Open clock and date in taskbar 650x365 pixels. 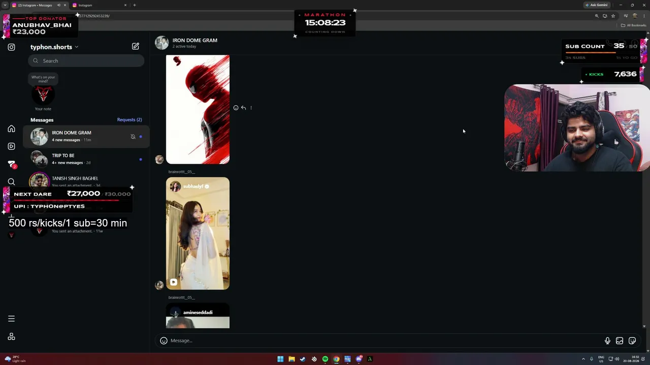[x=632, y=359]
